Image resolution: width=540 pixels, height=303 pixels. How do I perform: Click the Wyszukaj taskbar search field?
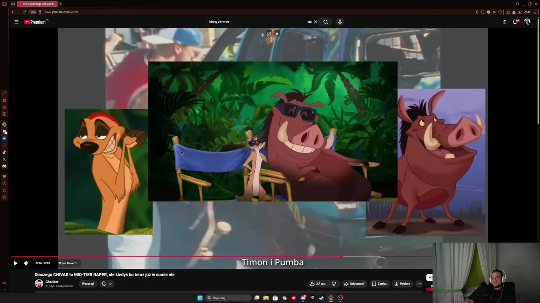227,298
